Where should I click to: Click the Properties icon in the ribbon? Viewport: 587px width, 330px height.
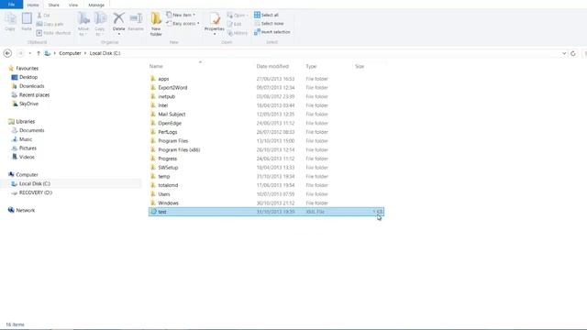pyautogui.click(x=215, y=18)
